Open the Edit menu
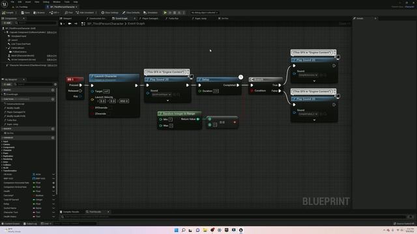Image resolution: width=417 pixels, height=234 pixels. [x=20, y=2]
